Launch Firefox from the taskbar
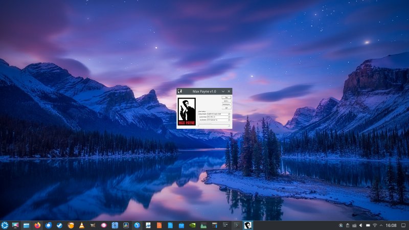Viewport: 409px width, 230px height. pyautogui.click(x=37, y=225)
